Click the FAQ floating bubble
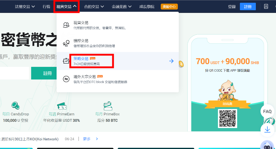 [x=267, y=112]
